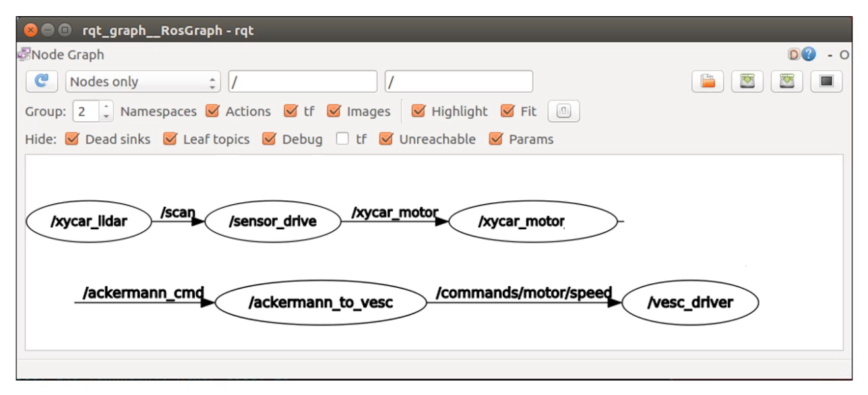Uncheck Hide Unreachable

(x=386, y=139)
